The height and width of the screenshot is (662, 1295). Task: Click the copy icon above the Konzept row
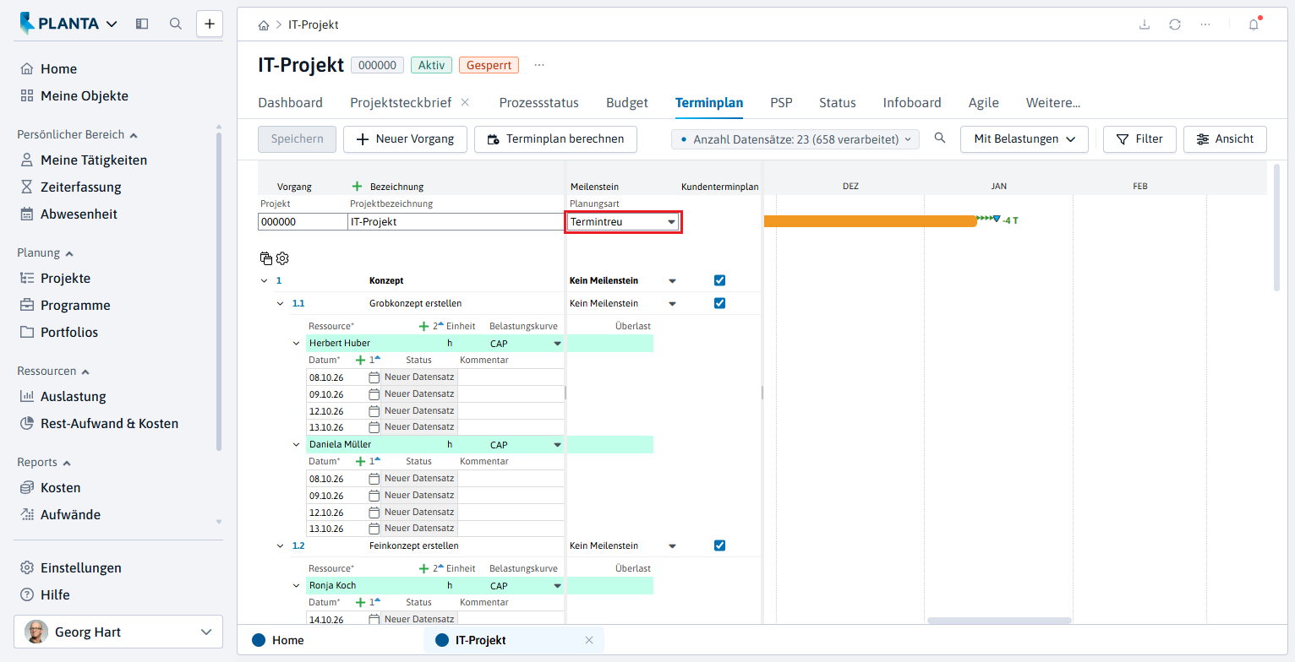tap(266, 258)
